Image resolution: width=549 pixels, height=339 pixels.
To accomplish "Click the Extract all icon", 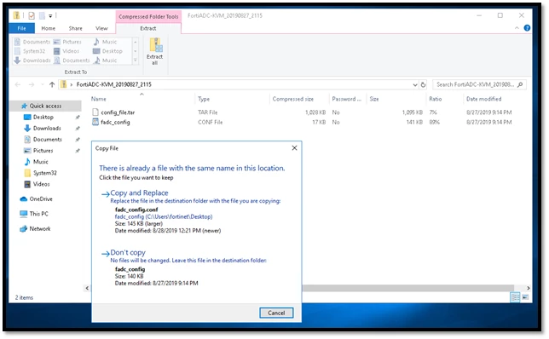I will 155,51.
